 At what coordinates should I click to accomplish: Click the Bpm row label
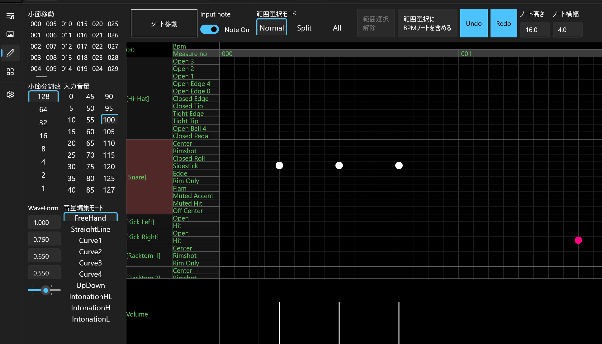[179, 46]
